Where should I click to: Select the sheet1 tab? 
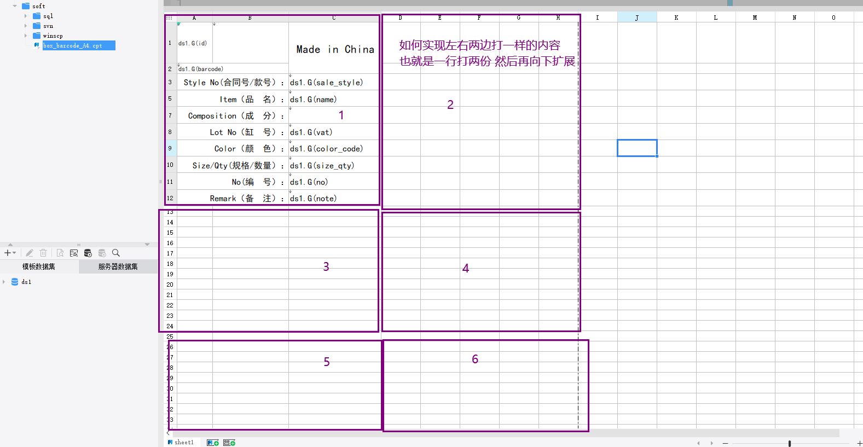tap(183, 443)
